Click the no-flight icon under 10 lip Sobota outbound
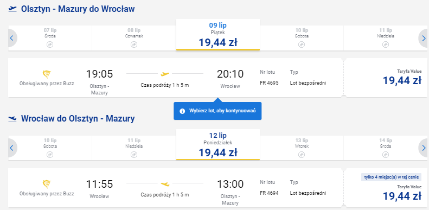 point(302,44)
